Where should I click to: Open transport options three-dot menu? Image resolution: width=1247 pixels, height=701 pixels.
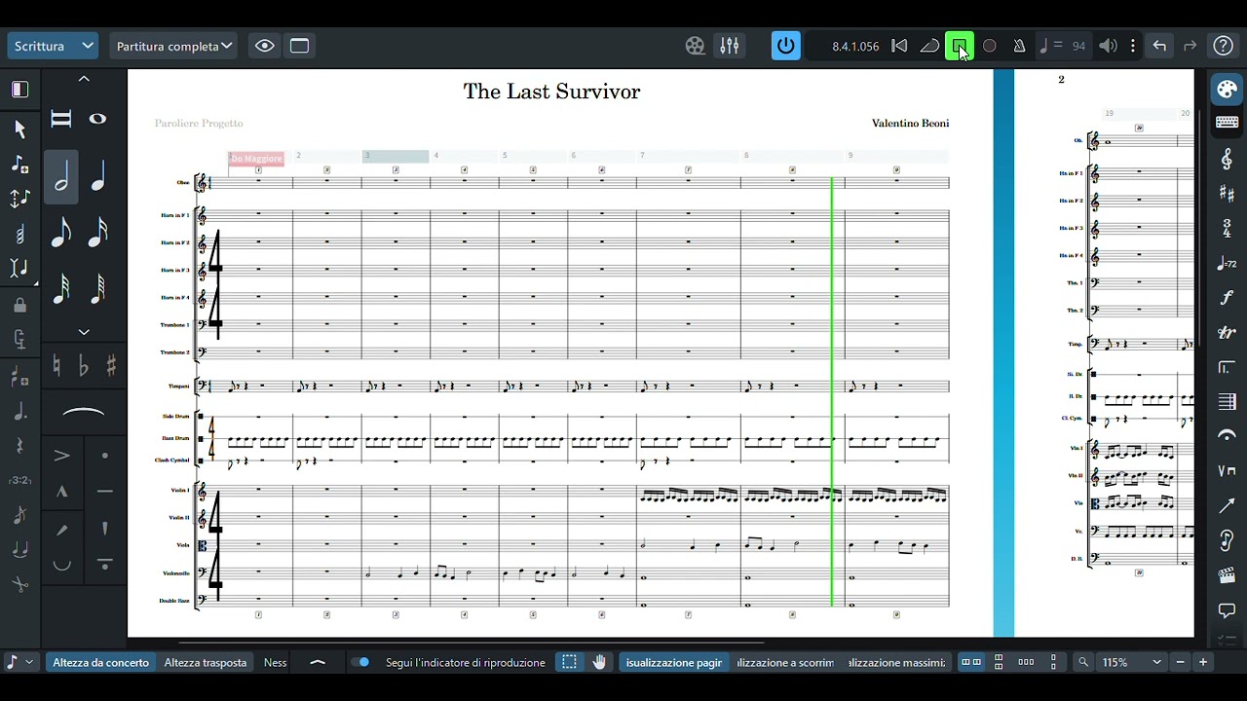(1132, 46)
